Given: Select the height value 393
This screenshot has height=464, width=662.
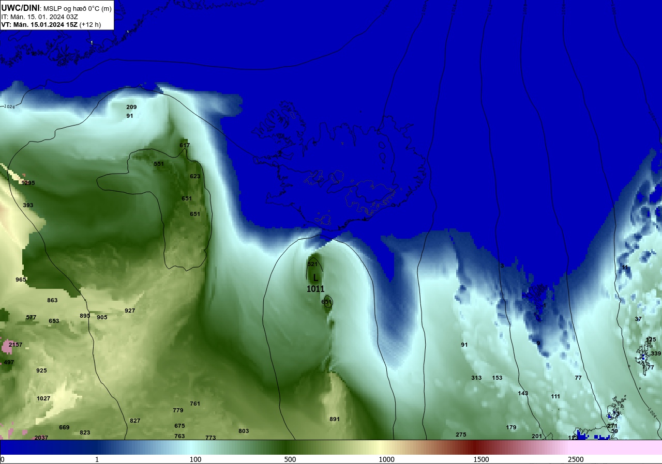Looking at the screenshot, I should click(28, 205).
